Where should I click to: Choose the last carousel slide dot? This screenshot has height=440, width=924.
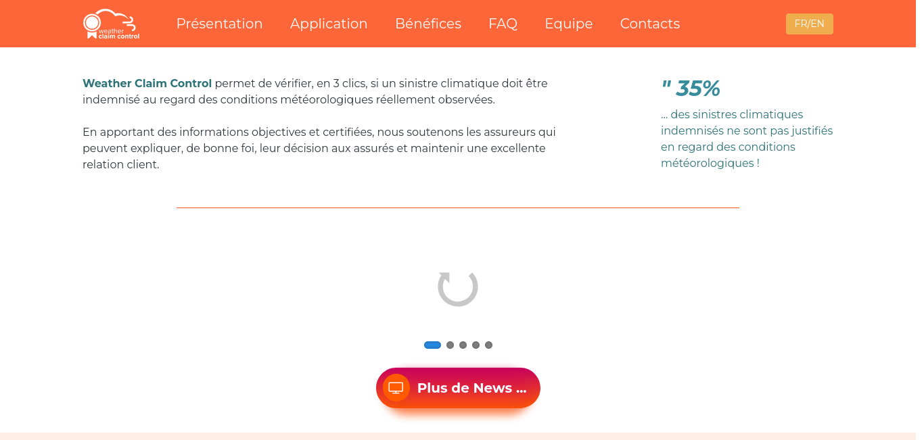(488, 345)
